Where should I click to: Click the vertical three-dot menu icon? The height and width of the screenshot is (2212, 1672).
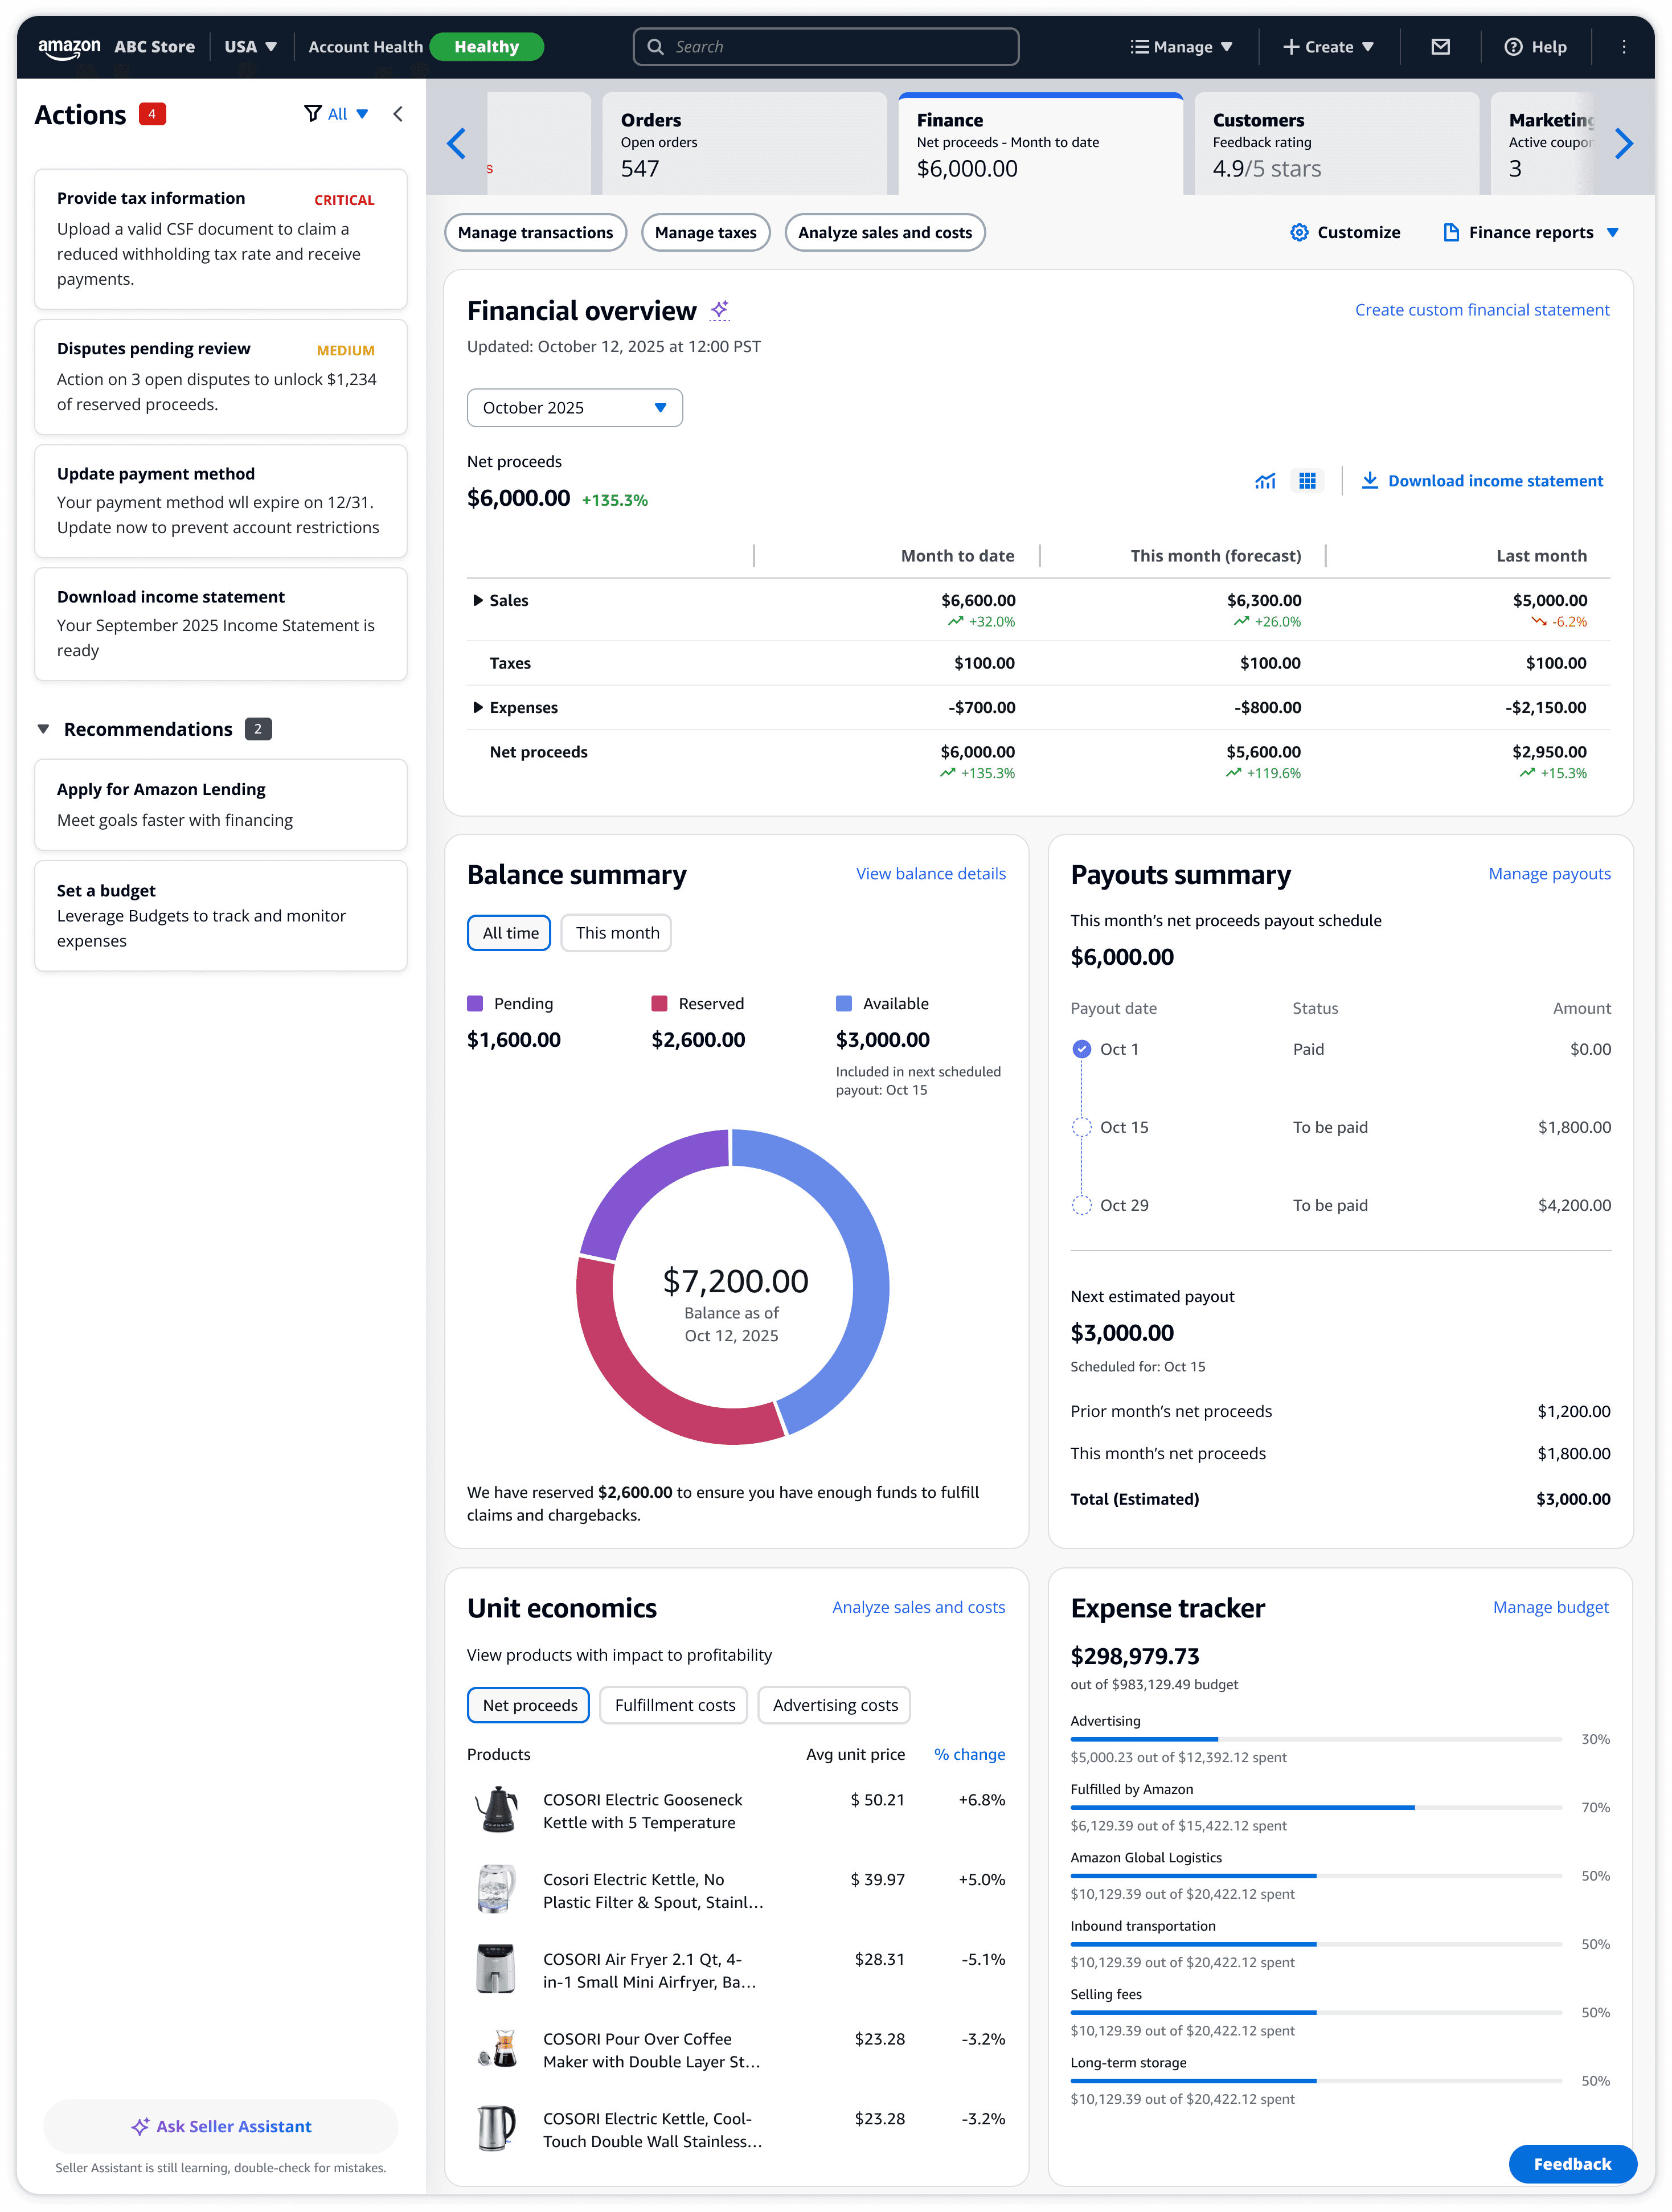(1623, 47)
